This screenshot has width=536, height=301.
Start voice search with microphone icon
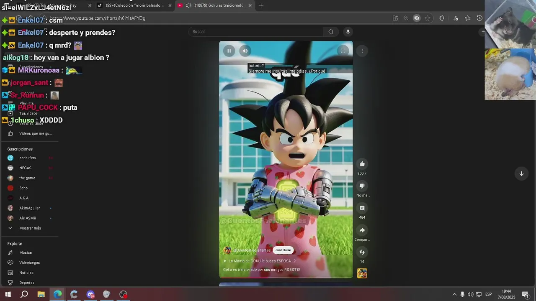point(348,32)
